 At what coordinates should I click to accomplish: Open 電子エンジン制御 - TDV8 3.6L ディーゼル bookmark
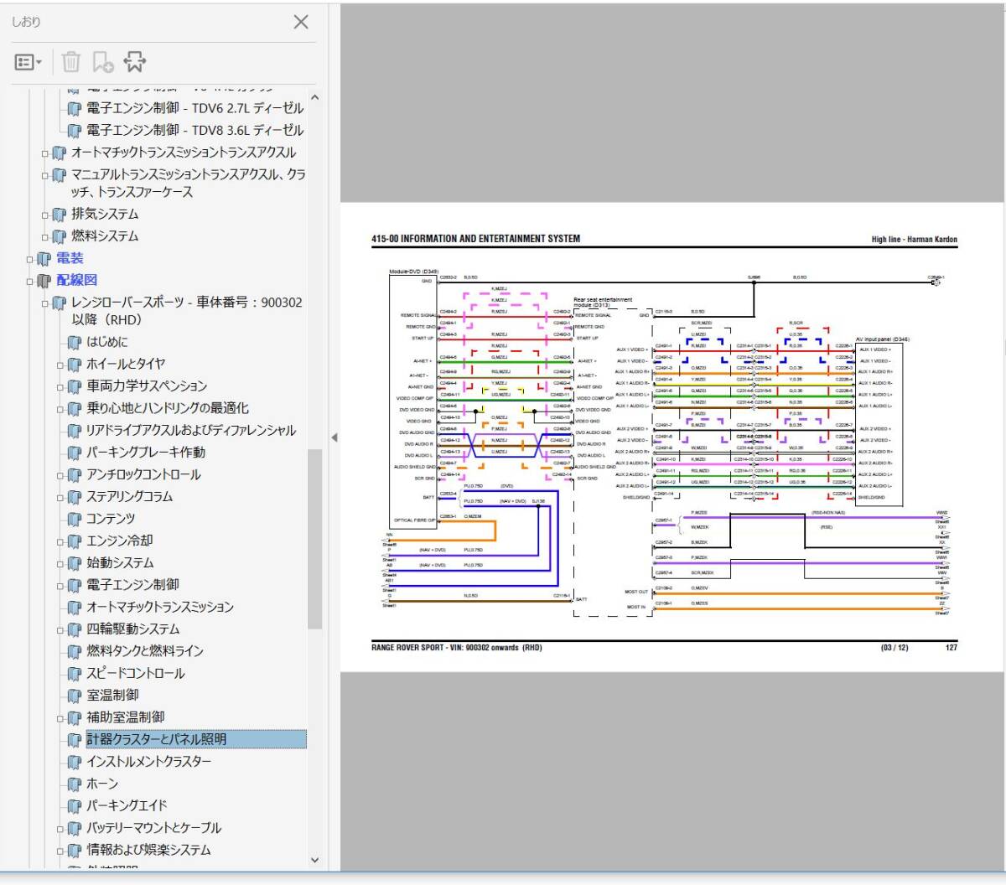(x=194, y=130)
